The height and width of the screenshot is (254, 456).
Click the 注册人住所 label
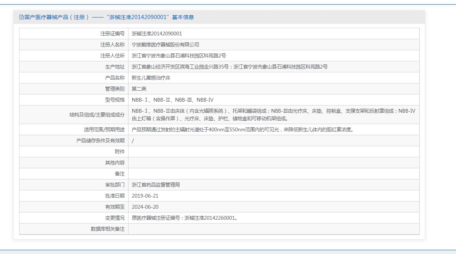click(112, 56)
